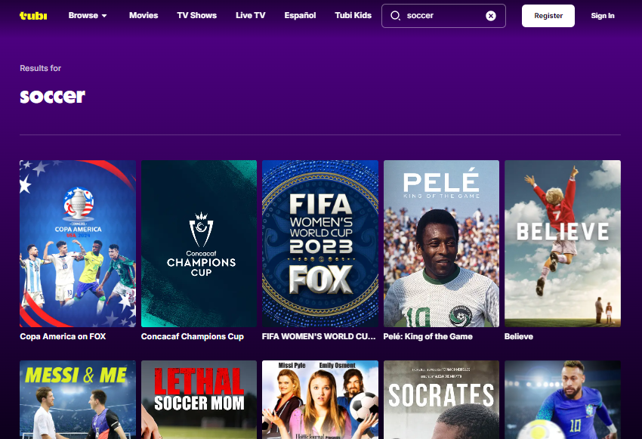This screenshot has width=642, height=439.
Task: Open the Concacaf Champions Cup poster
Action: (x=199, y=243)
